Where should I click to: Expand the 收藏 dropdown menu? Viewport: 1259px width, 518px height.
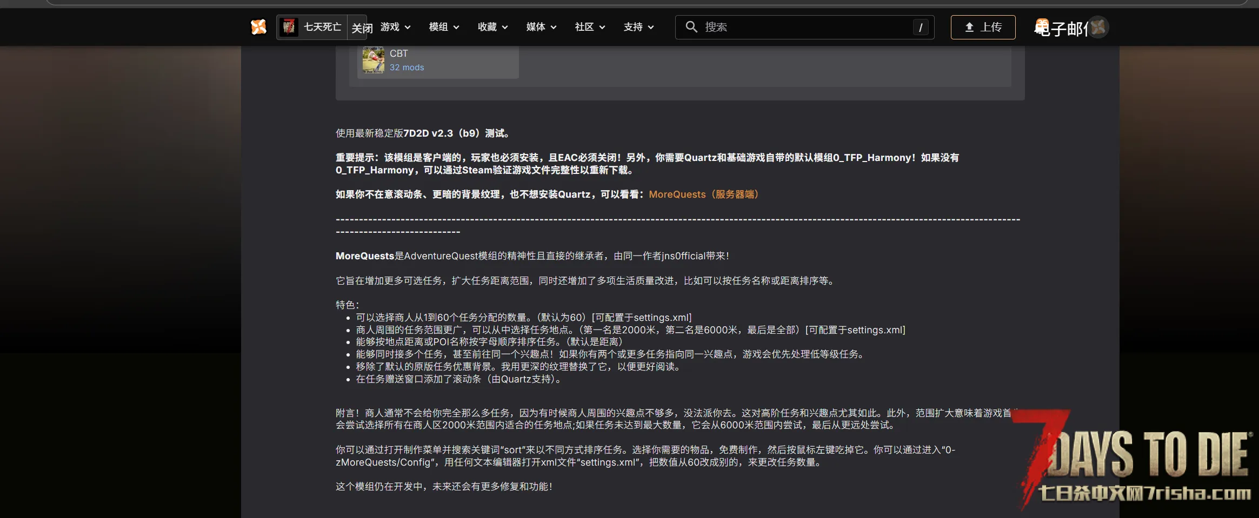(492, 27)
